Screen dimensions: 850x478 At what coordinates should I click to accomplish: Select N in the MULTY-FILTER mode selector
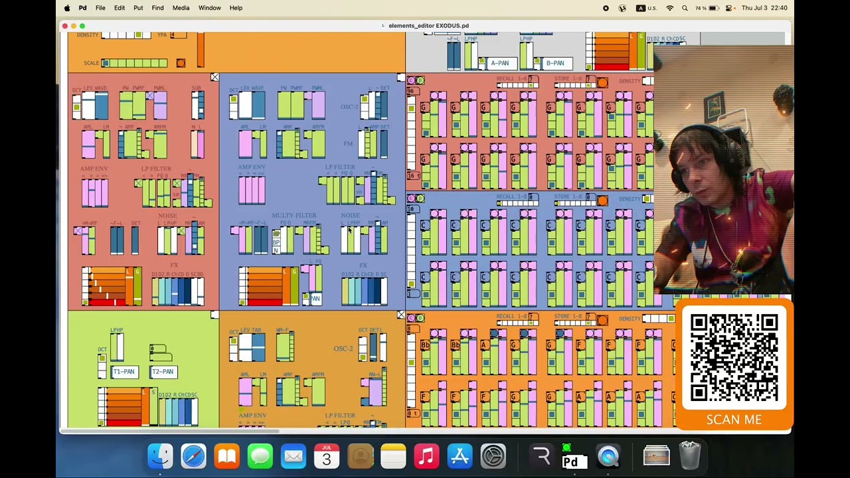(276, 250)
